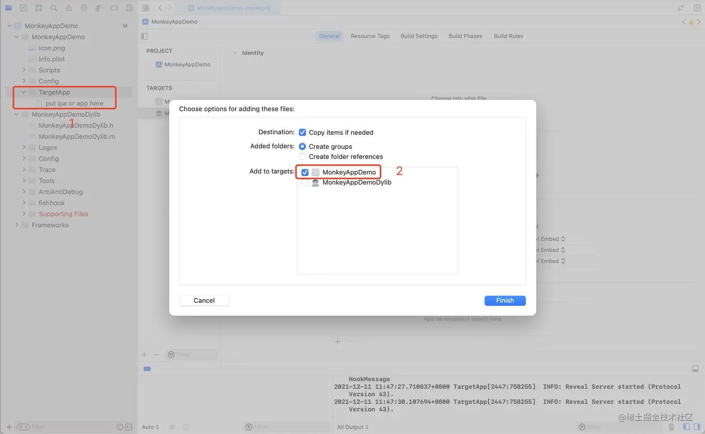The image size is (705, 434).
Task: Open the Issue navigator (warning triangle)
Action: (x=69, y=7)
